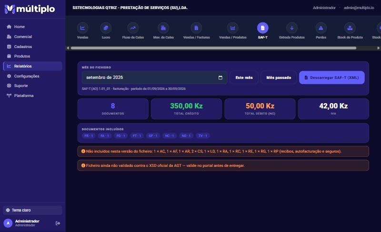Click the TV · 1 document tag
Image resolution: width=381 pixels, height=232 pixels.
tap(203, 135)
